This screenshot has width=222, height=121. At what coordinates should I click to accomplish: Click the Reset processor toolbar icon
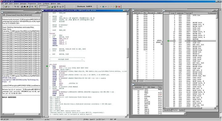click(x=117, y=7)
